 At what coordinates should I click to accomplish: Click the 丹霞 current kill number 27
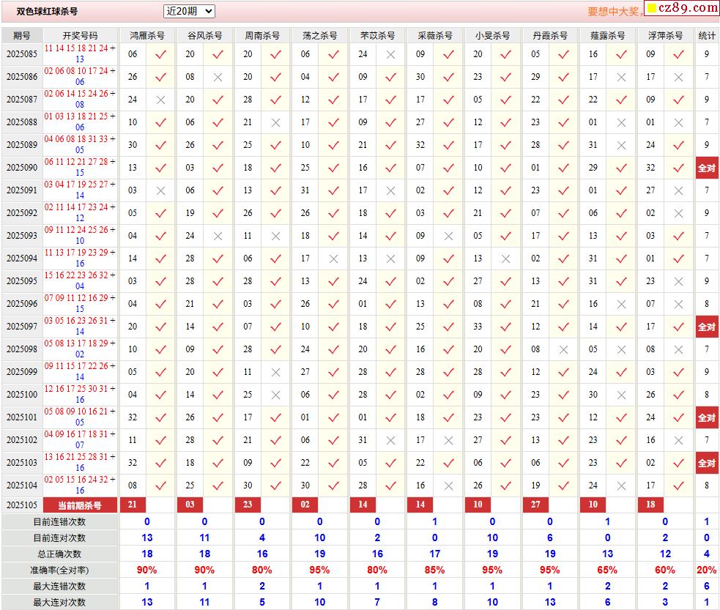click(536, 505)
